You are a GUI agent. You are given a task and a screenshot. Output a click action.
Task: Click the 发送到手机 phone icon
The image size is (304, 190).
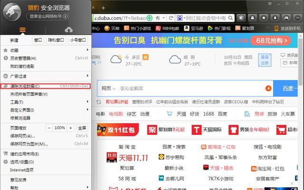click(x=276, y=28)
